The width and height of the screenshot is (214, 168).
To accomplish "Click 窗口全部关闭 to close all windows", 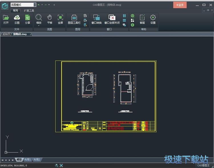I will (x=112, y=19).
